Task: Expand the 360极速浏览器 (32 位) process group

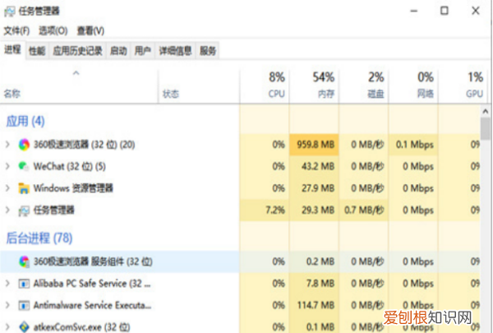Action: coord(7,145)
